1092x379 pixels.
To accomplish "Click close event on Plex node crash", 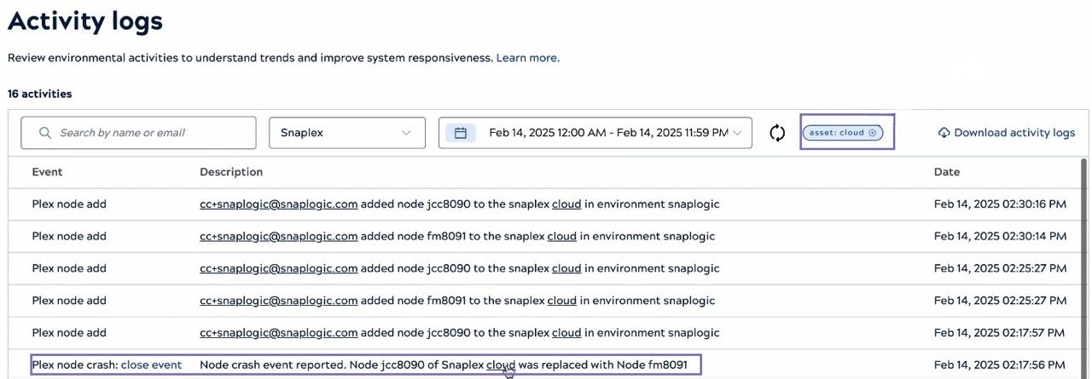I will click(x=151, y=365).
